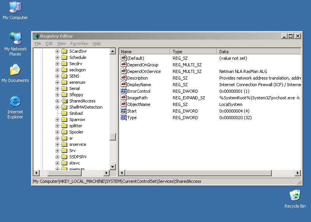Click tree pane scroll right arrow
This screenshot has height=222, width=311.
coord(107,173)
